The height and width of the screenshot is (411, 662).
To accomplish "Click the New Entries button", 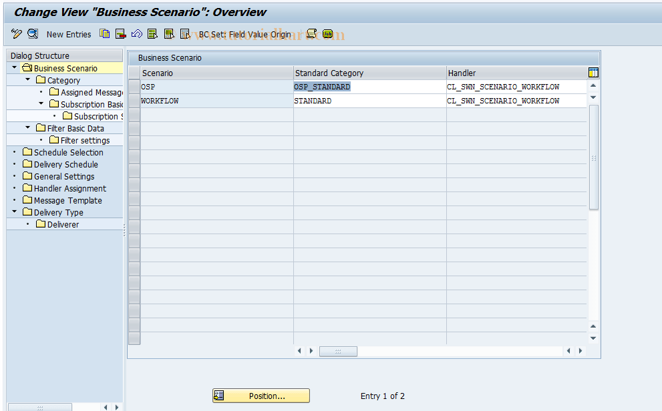I will coord(68,34).
